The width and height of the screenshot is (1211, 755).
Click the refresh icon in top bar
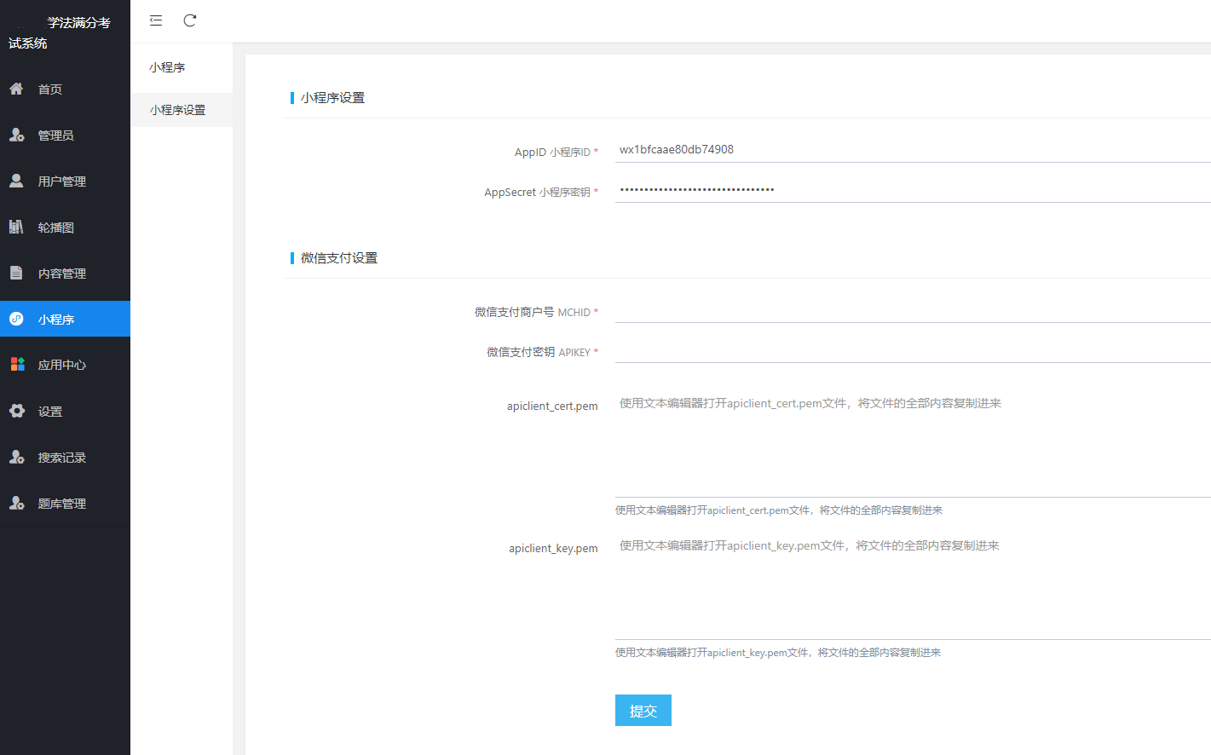click(190, 20)
